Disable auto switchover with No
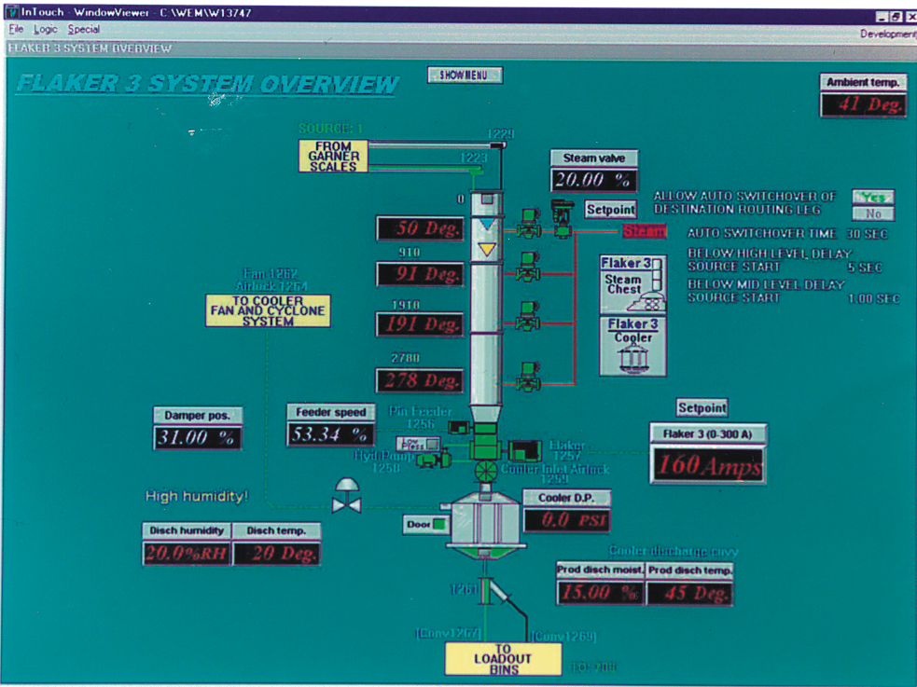The width and height of the screenshot is (917, 687). pyautogui.click(x=873, y=213)
